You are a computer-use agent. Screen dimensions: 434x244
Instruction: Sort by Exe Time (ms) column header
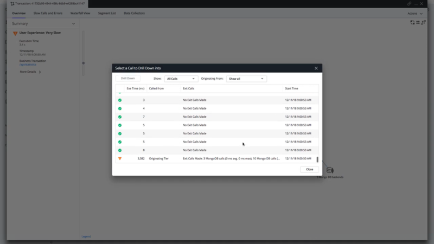[135, 88]
